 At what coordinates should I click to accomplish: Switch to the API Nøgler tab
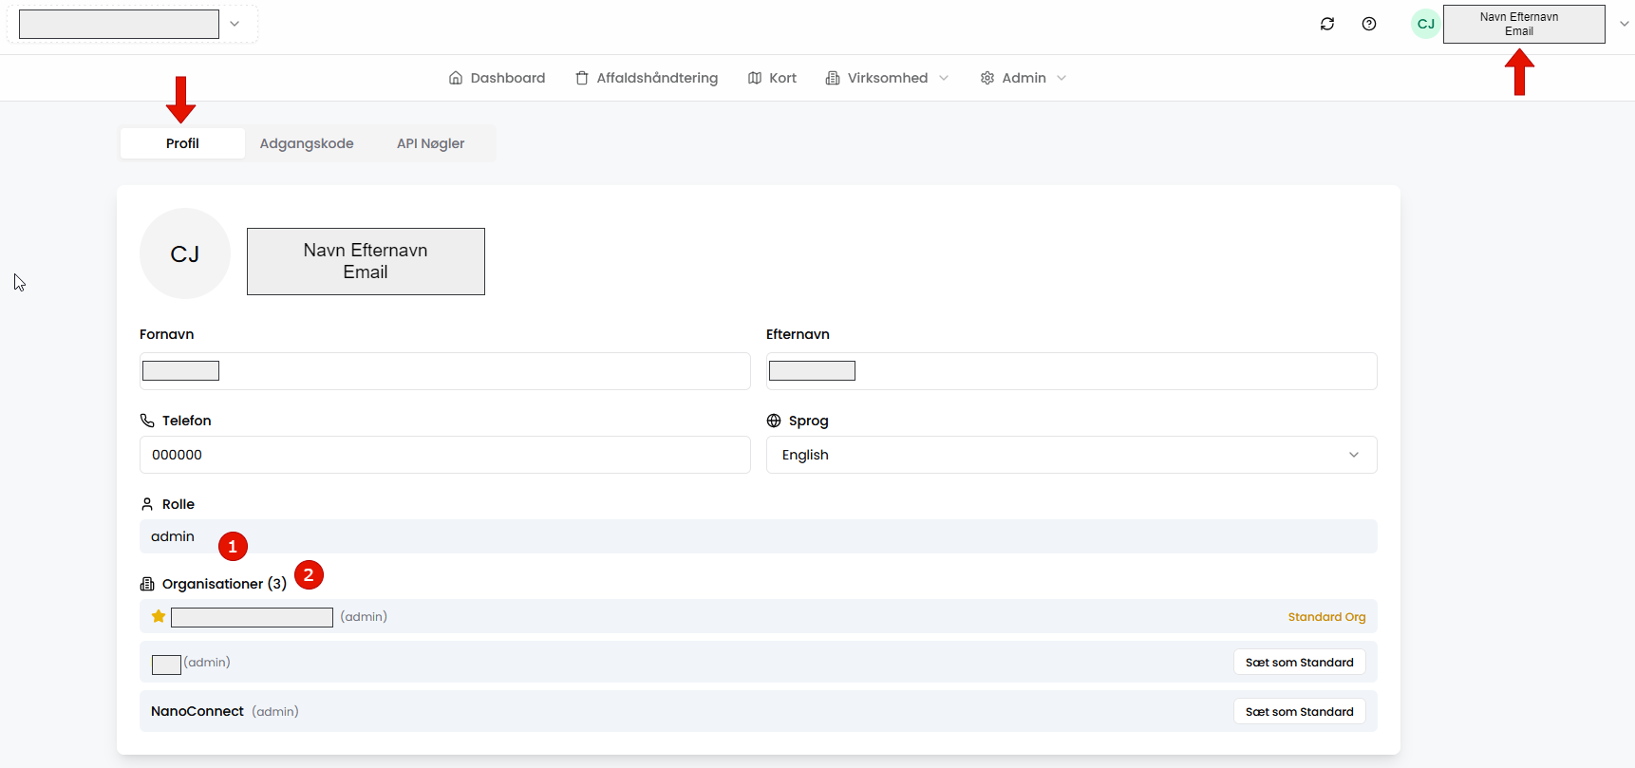430,143
